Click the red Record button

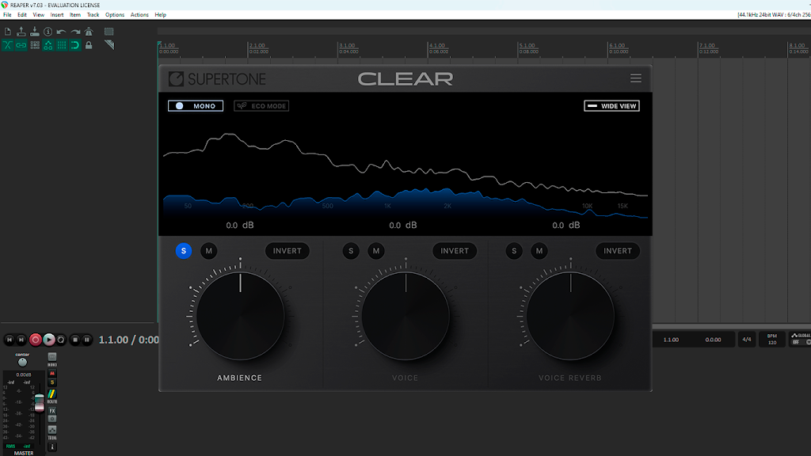[x=35, y=340]
